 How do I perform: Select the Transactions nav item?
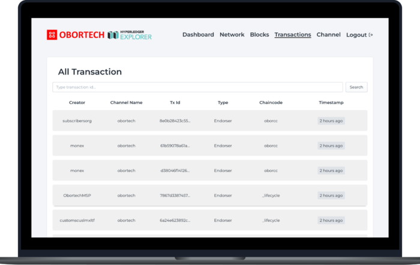pos(293,35)
